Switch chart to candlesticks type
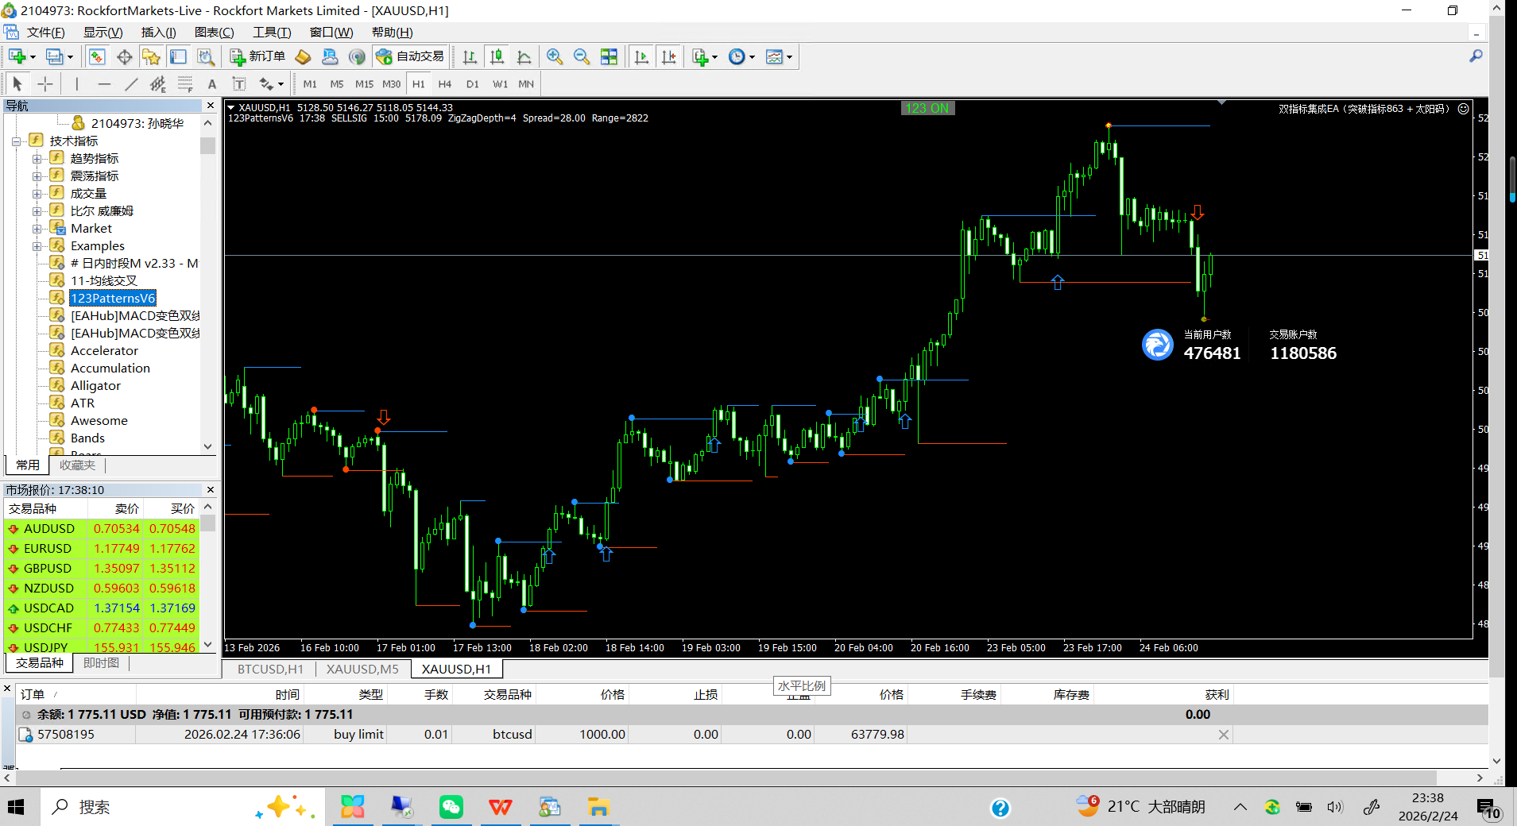 497,56
